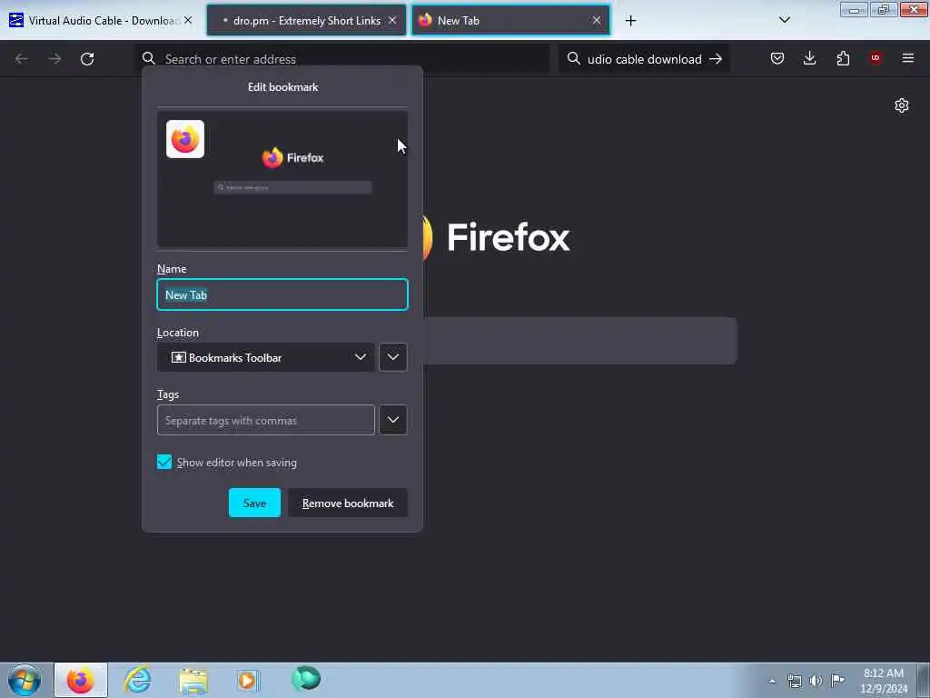930x698 pixels.
Task: Click the uBlock Origin toolbar icon
Action: point(876,58)
